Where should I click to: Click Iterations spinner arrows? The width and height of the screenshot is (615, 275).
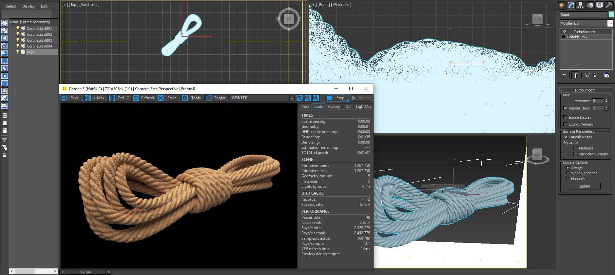click(606, 101)
